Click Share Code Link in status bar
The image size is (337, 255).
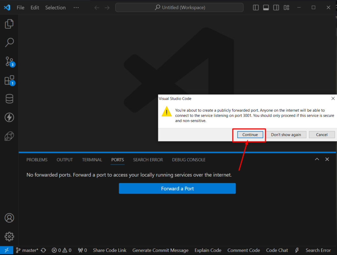110,250
